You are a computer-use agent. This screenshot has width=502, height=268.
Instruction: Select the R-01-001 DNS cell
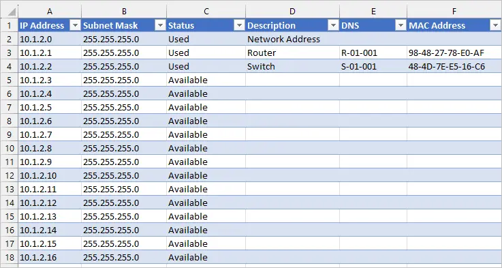pyautogui.click(x=373, y=53)
